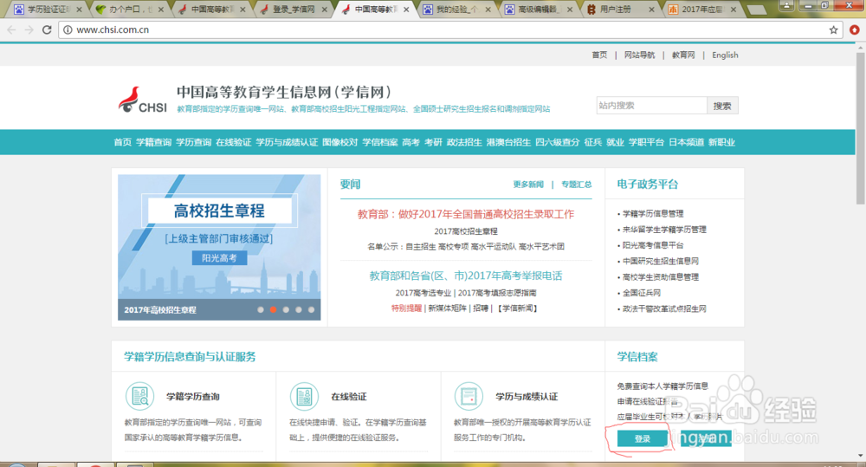866x467 pixels.
Task: Open the 阳光高考信息平台 link
Action: coord(653,245)
